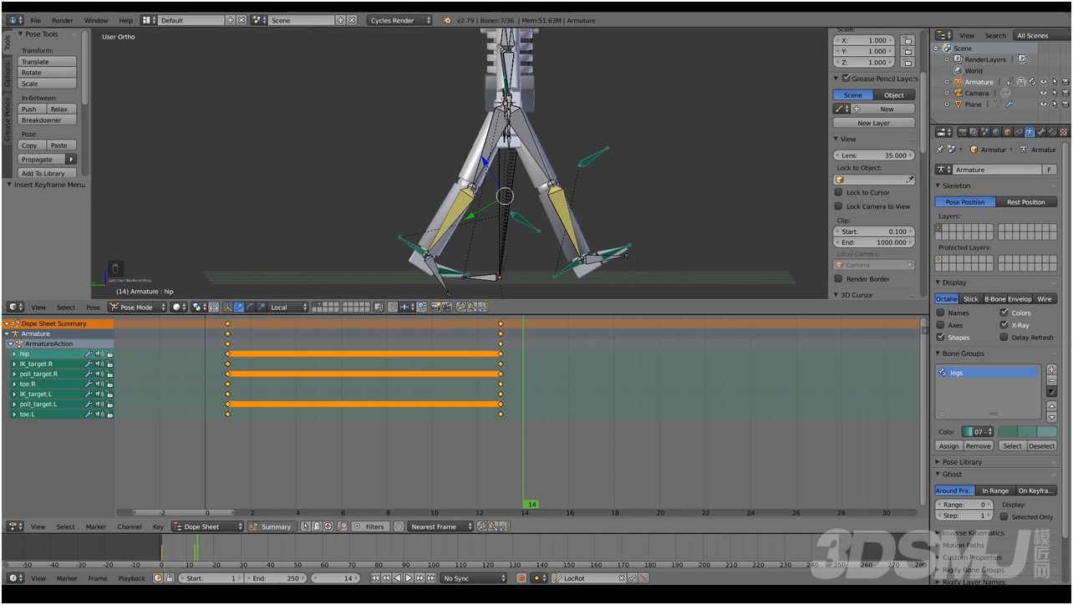Image resolution: width=1073 pixels, height=605 pixels.
Task: Collapse the ArmatureAction row
Action: coord(11,344)
